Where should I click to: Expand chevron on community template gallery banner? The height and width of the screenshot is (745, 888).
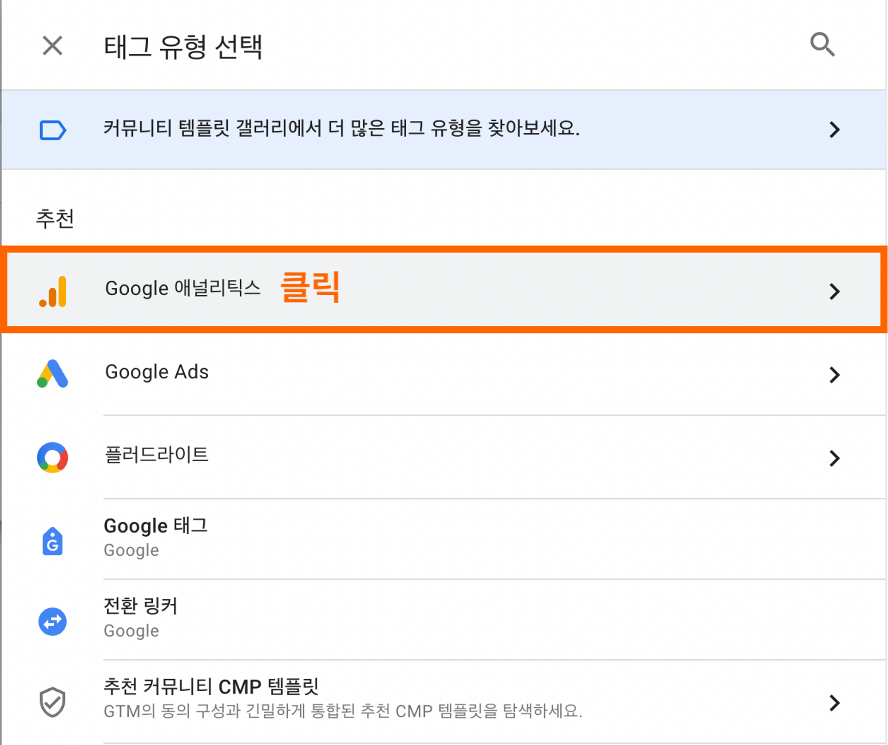[x=835, y=130]
